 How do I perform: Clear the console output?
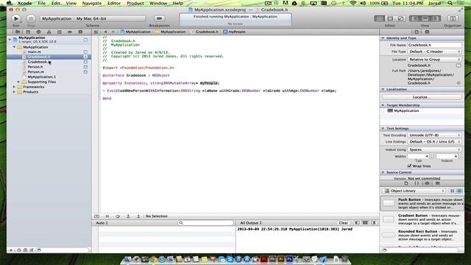coord(344,223)
